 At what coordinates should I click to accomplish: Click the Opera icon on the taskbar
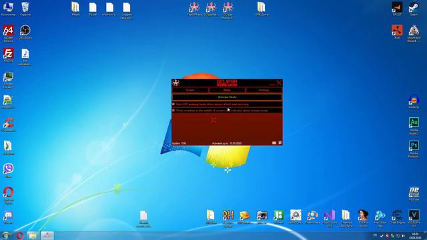[20, 235]
